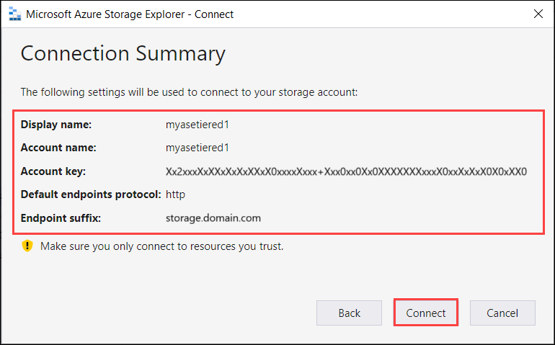Click the Display name label
The height and width of the screenshot is (345, 555).
pos(56,125)
